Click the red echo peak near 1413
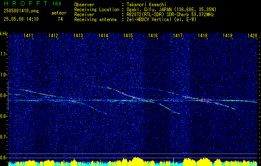Image resolution: width=261 pixels, height=166 pixels. pos(74,101)
